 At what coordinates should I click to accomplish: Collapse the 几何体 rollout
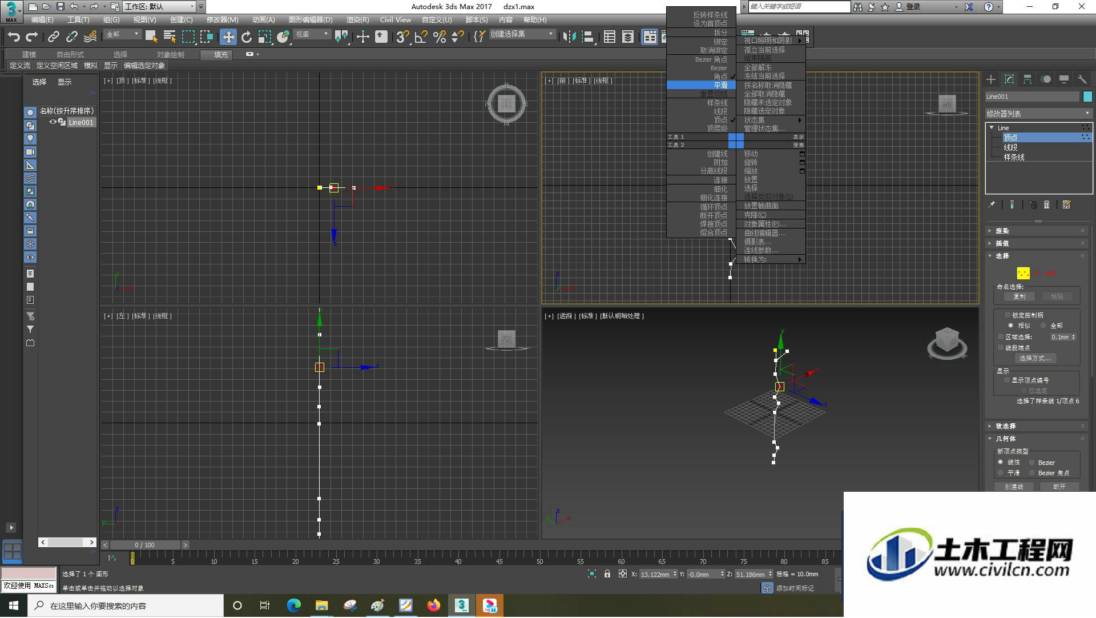point(1038,439)
